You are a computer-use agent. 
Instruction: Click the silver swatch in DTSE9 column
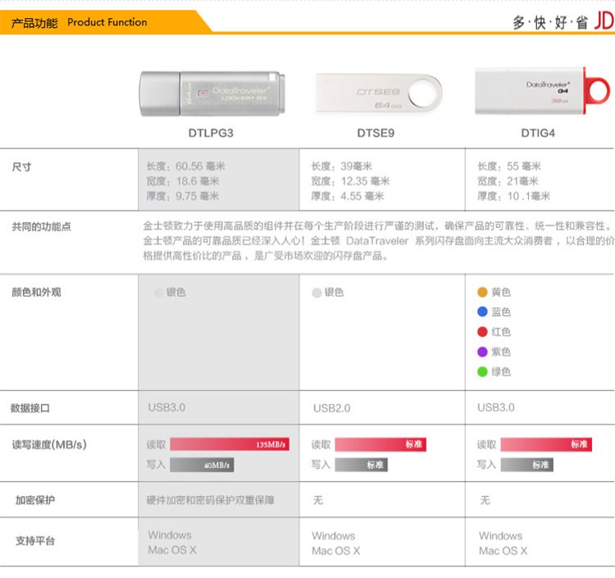[317, 293]
